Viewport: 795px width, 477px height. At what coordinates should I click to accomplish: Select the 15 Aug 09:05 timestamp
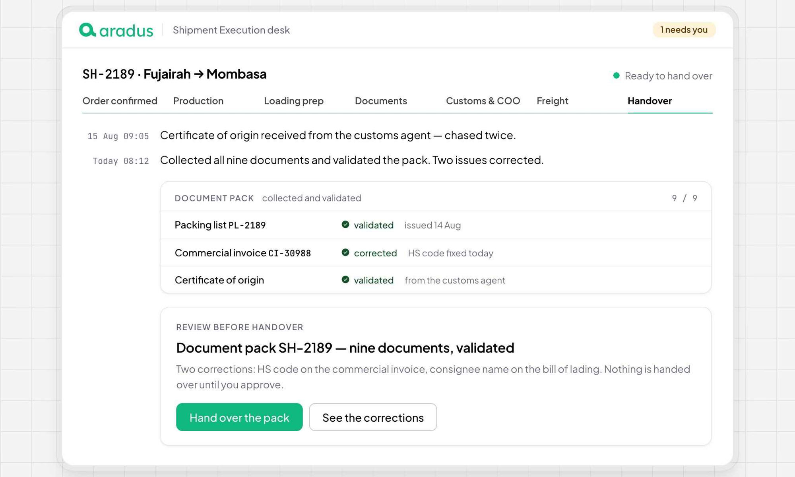pyautogui.click(x=118, y=136)
